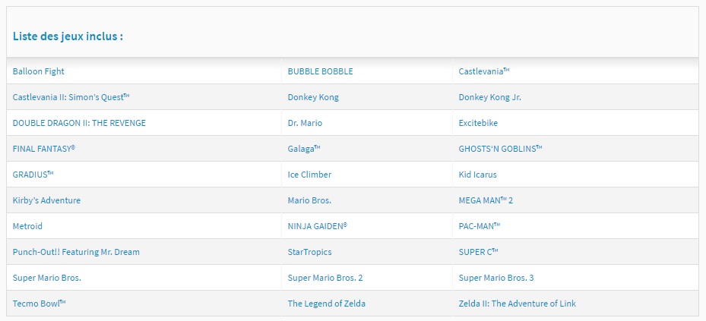706x321 pixels.
Task: Open the Balloon Fight game link
Action: [x=38, y=71]
